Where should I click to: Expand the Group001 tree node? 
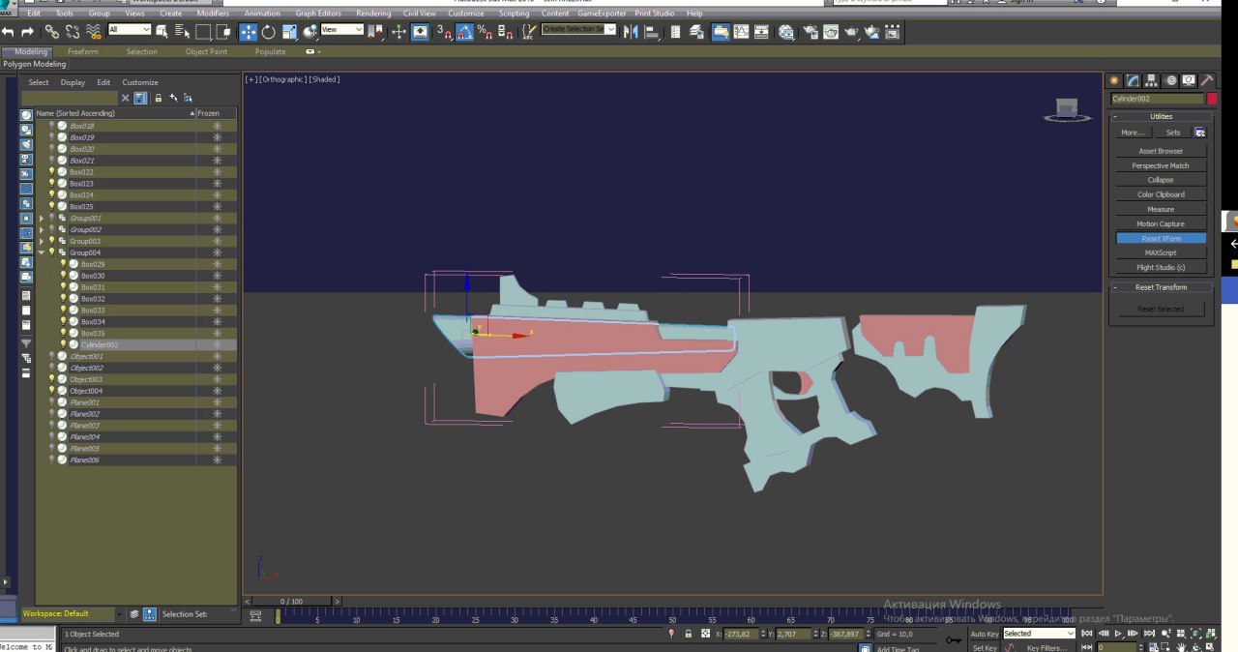tap(41, 219)
